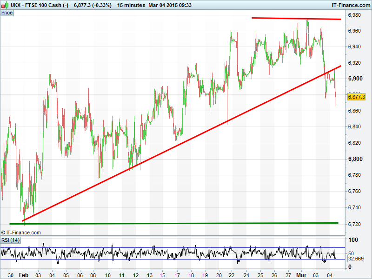Click the 6,900 level on price axis

point(354,79)
